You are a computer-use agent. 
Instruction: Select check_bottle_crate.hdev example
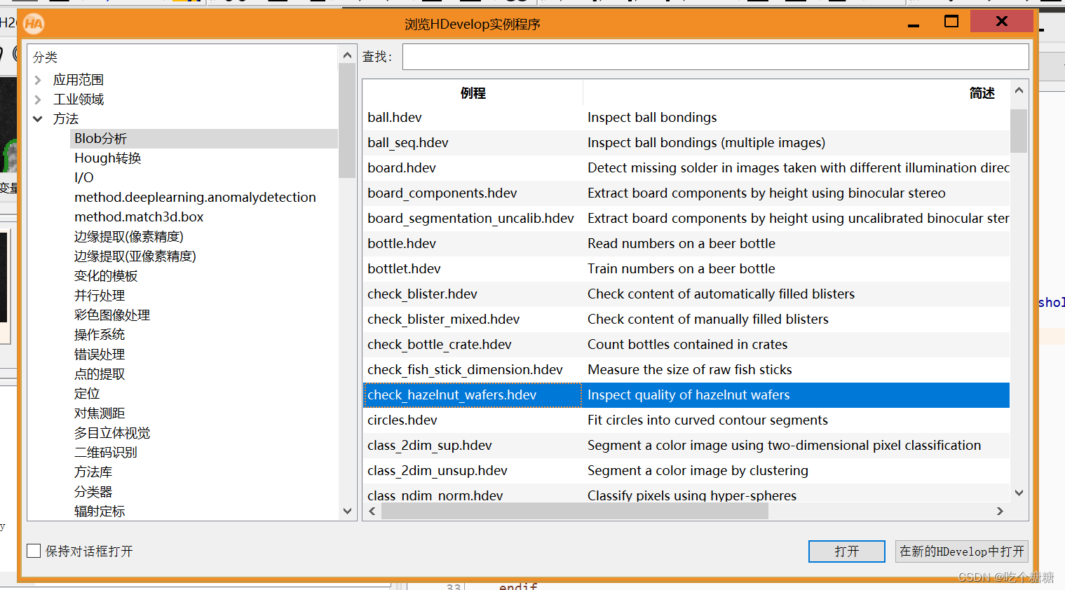pyautogui.click(x=686, y=345)
